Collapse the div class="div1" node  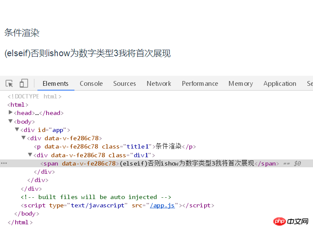pyautogui.click(x=30, y=155)
